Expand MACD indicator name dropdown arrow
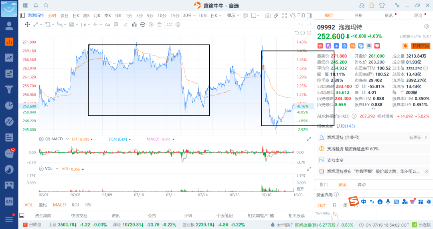Viewport: 433px width, 229px height. (67, 139)
